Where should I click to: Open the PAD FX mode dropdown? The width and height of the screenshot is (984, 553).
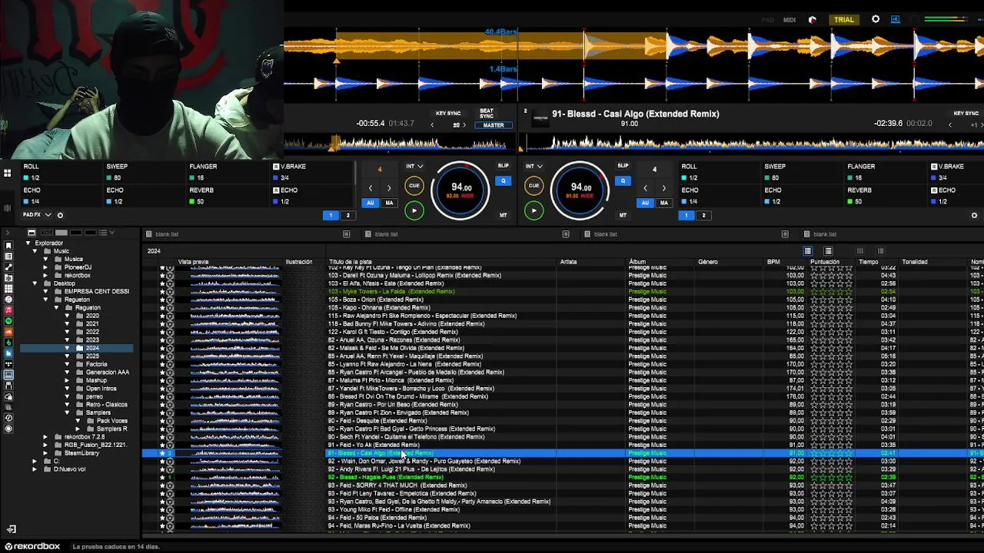[x=37, y=215]
